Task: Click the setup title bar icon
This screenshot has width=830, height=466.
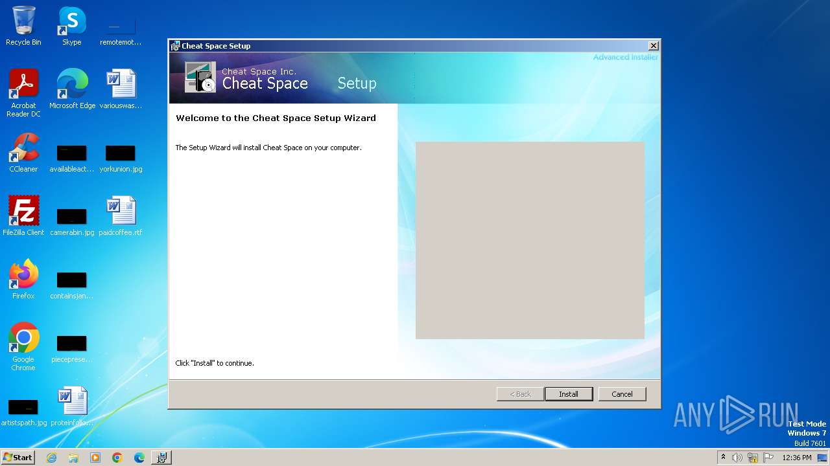Action: click(x=175, y=46)
